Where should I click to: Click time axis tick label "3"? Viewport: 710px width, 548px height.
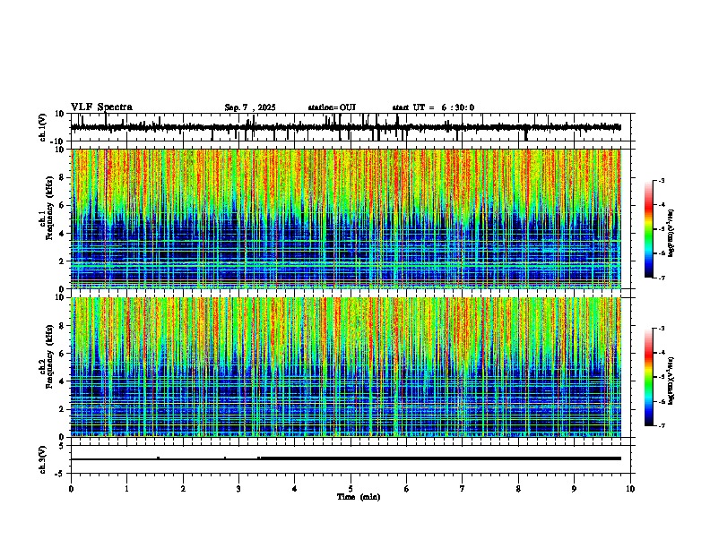pyautogui.click(x=238, y=489)
